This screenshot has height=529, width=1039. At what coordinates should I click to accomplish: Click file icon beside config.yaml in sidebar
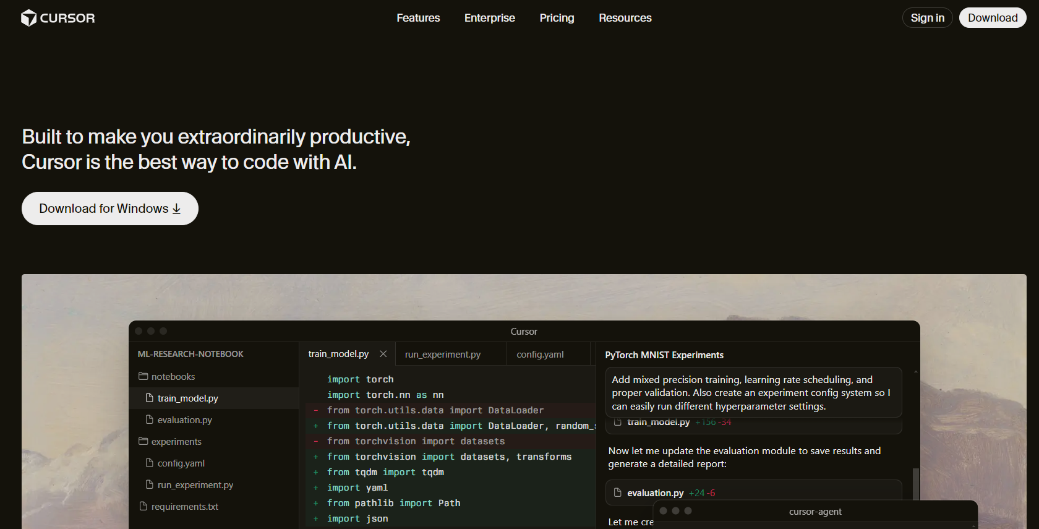point(149,463)
